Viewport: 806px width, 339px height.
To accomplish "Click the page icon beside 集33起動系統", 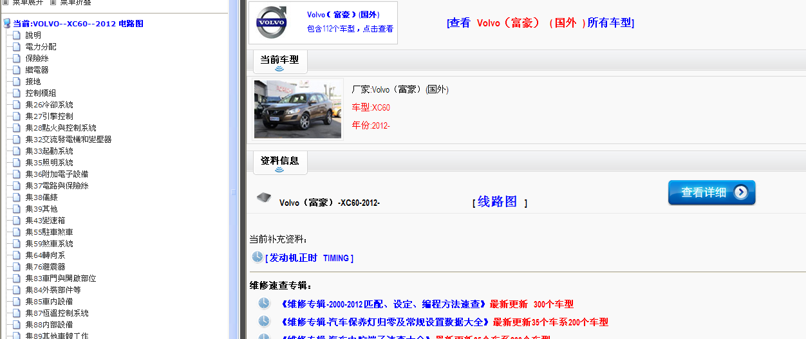I will 17,151.
